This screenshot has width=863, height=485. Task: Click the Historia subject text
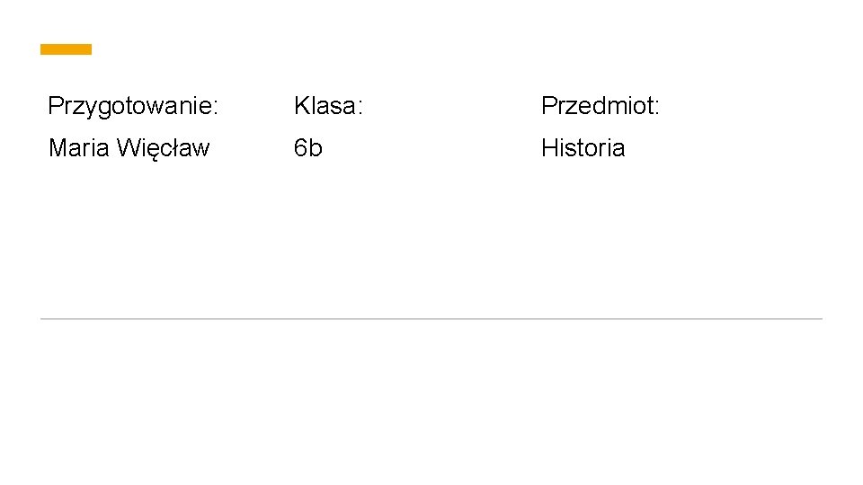click(583, 148)
